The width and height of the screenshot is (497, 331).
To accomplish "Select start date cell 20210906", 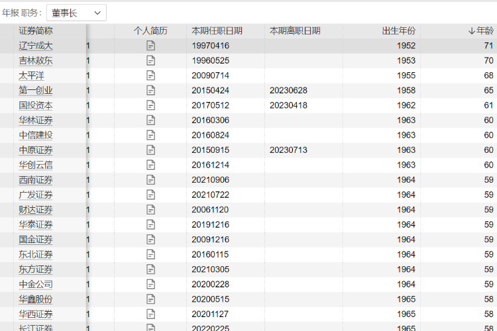I will point(211,179).
